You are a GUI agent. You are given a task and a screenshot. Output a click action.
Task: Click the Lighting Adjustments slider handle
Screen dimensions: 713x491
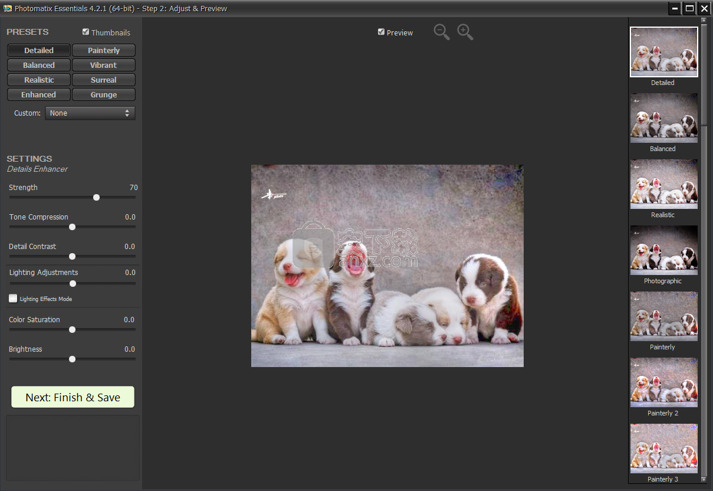click(x=73, y=283)
